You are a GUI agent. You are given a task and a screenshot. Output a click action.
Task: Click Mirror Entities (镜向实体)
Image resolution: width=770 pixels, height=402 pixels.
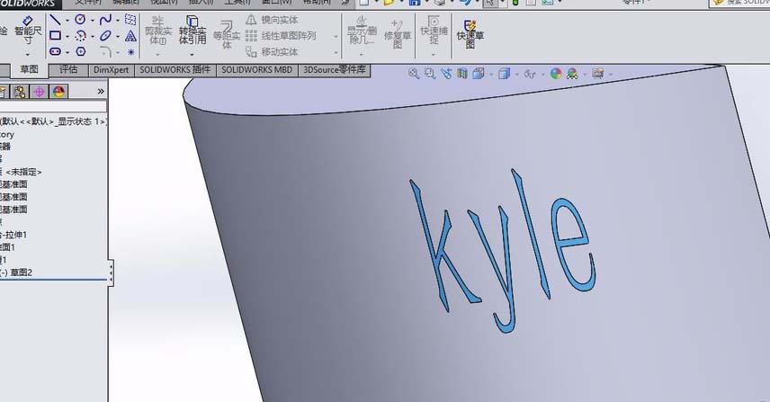coord(272,20)
